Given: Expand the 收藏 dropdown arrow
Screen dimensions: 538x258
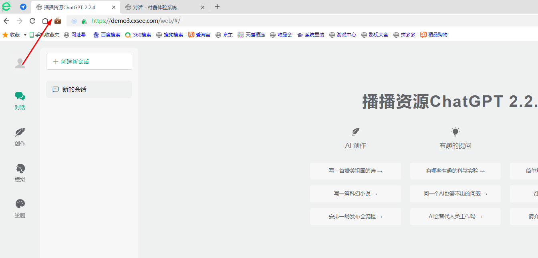Looking at the screenshot, I should pyautogui.click(x=25, y=35).
